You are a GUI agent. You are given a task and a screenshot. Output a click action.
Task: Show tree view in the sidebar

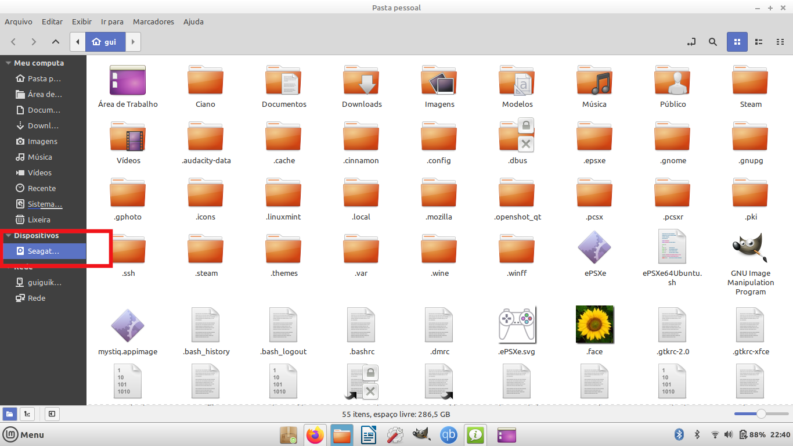[x=27, y=414]
